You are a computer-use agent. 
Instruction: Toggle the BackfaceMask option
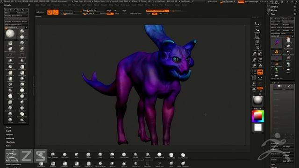136,14
